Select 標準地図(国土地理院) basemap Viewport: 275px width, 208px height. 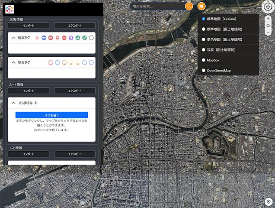point(228,29)
